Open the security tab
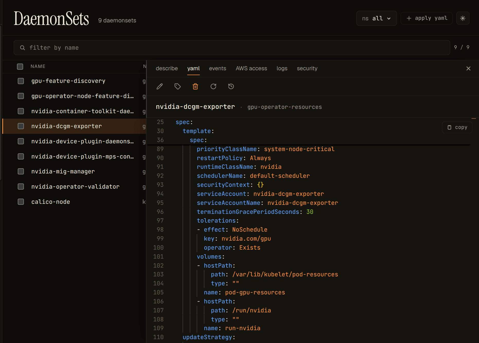 coord(307,68)
